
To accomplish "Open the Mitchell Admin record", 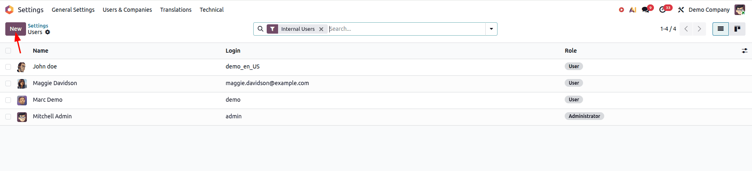I will (x=52, y=116).
